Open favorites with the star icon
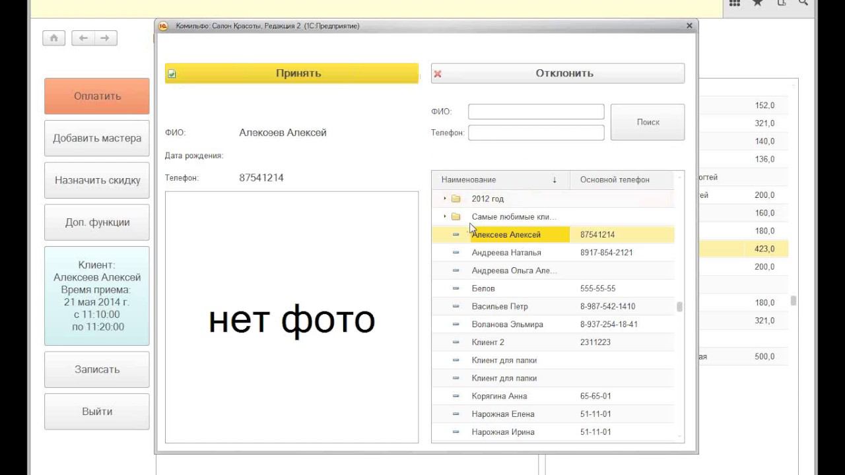Viewport: 845px width, 475px height. (758, 3)
